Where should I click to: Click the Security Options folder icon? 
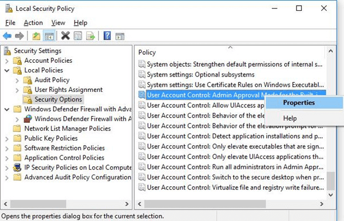pyautogui.click(x=28, y=100)
